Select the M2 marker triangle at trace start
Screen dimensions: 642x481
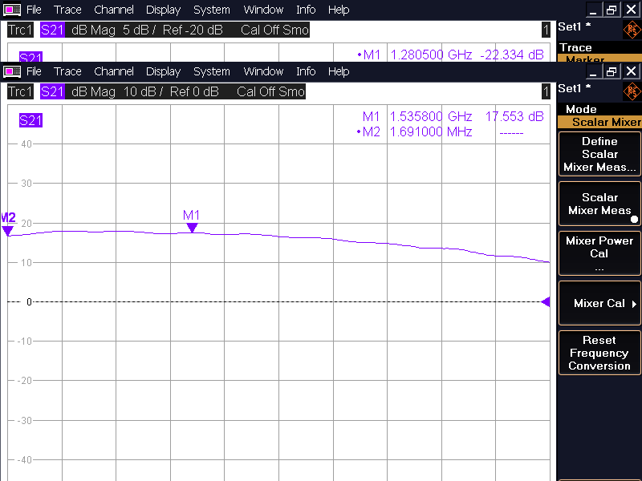coord(8,231)
